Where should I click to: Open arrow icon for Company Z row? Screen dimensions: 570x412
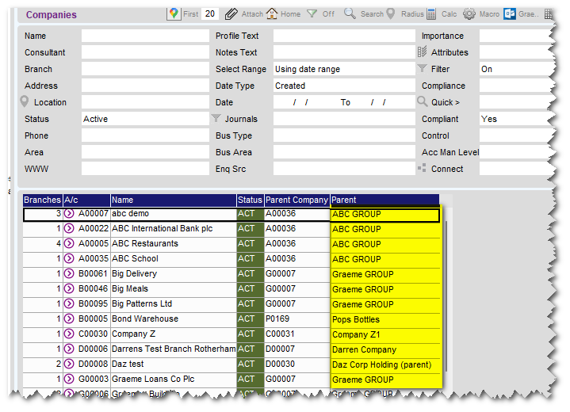69,334
